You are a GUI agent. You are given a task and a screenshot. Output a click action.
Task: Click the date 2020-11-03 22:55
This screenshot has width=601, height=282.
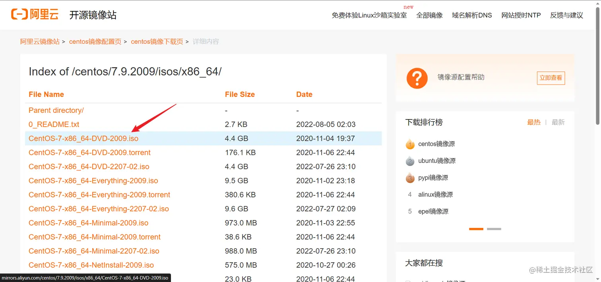point(326,223)
